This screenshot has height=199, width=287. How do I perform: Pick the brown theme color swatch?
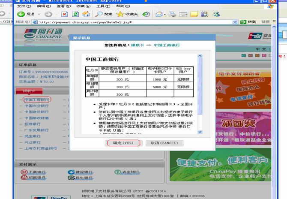(x=251, y=55)
